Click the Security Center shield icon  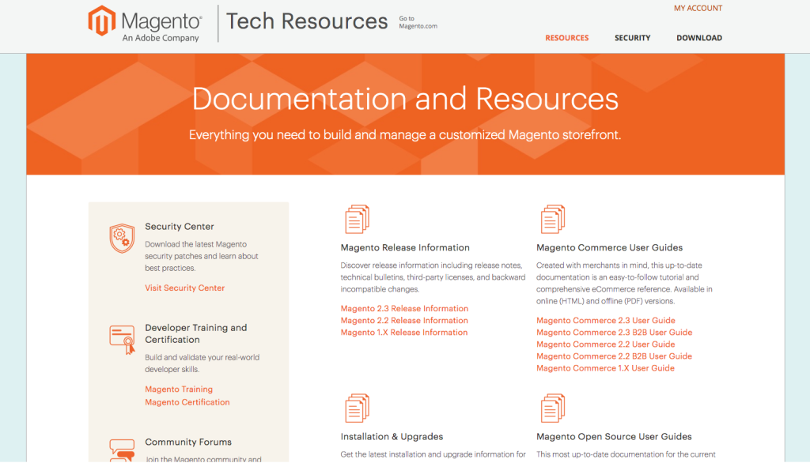click(x=122, y=238)
